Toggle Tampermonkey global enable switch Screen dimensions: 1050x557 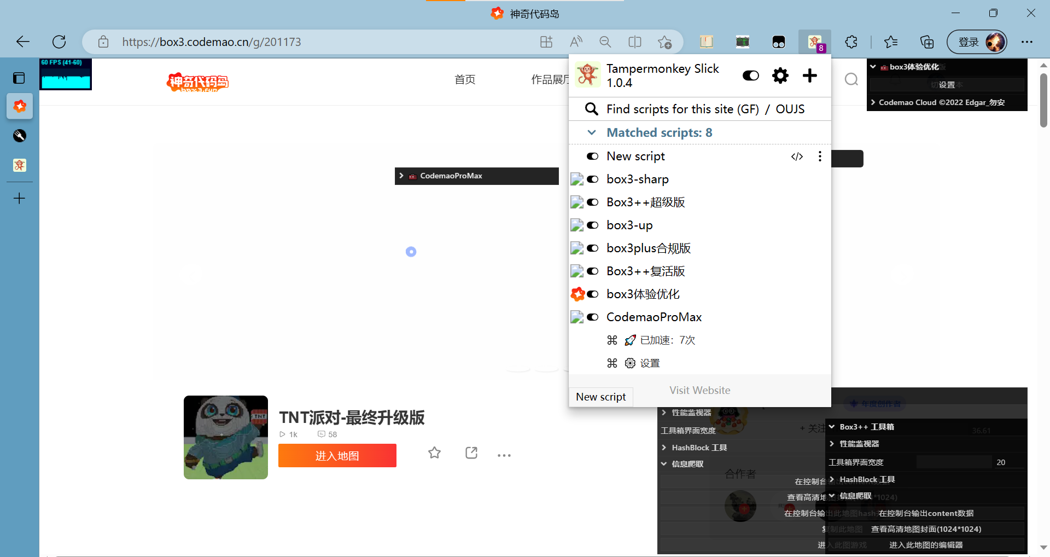(x=751, y=76)
